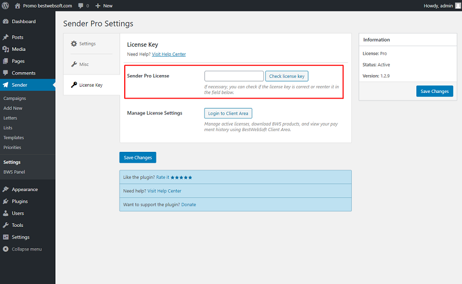Open the Users sidebar label
The image size is (462, 284).
[18, 213]
